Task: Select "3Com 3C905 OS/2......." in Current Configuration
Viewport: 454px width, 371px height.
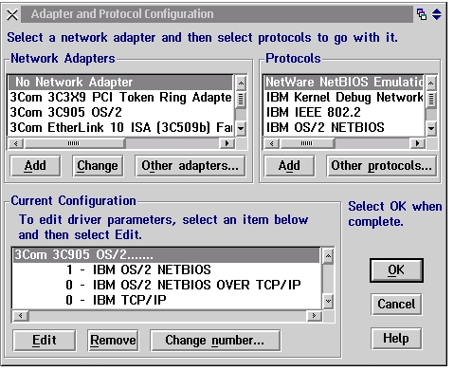Action: tap(166, 255)
